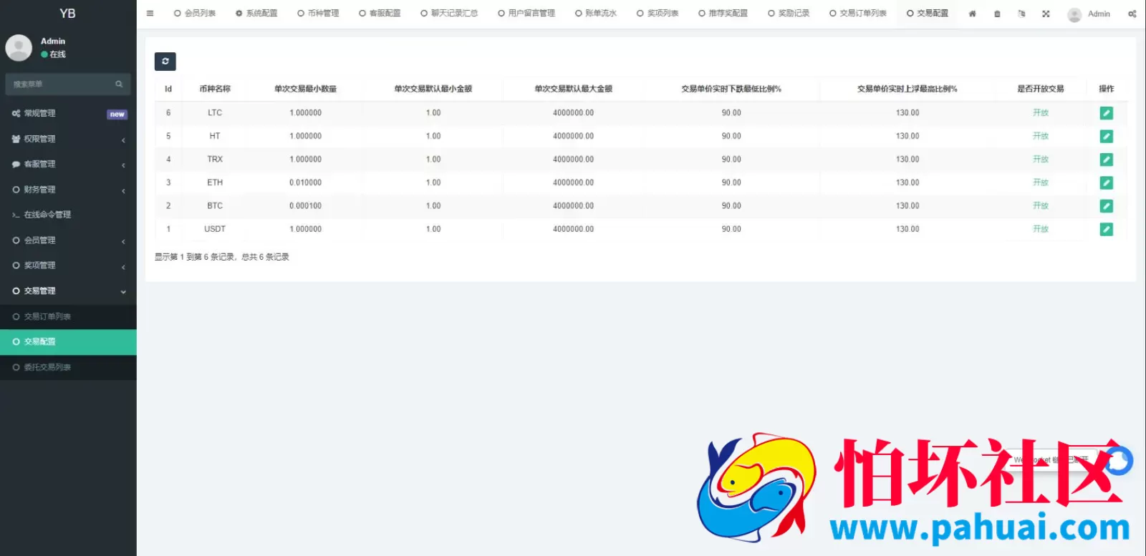The image size is (1146, 556).
Task: Select the active 交易配置 top tab
Action: (x=928, y=14)
